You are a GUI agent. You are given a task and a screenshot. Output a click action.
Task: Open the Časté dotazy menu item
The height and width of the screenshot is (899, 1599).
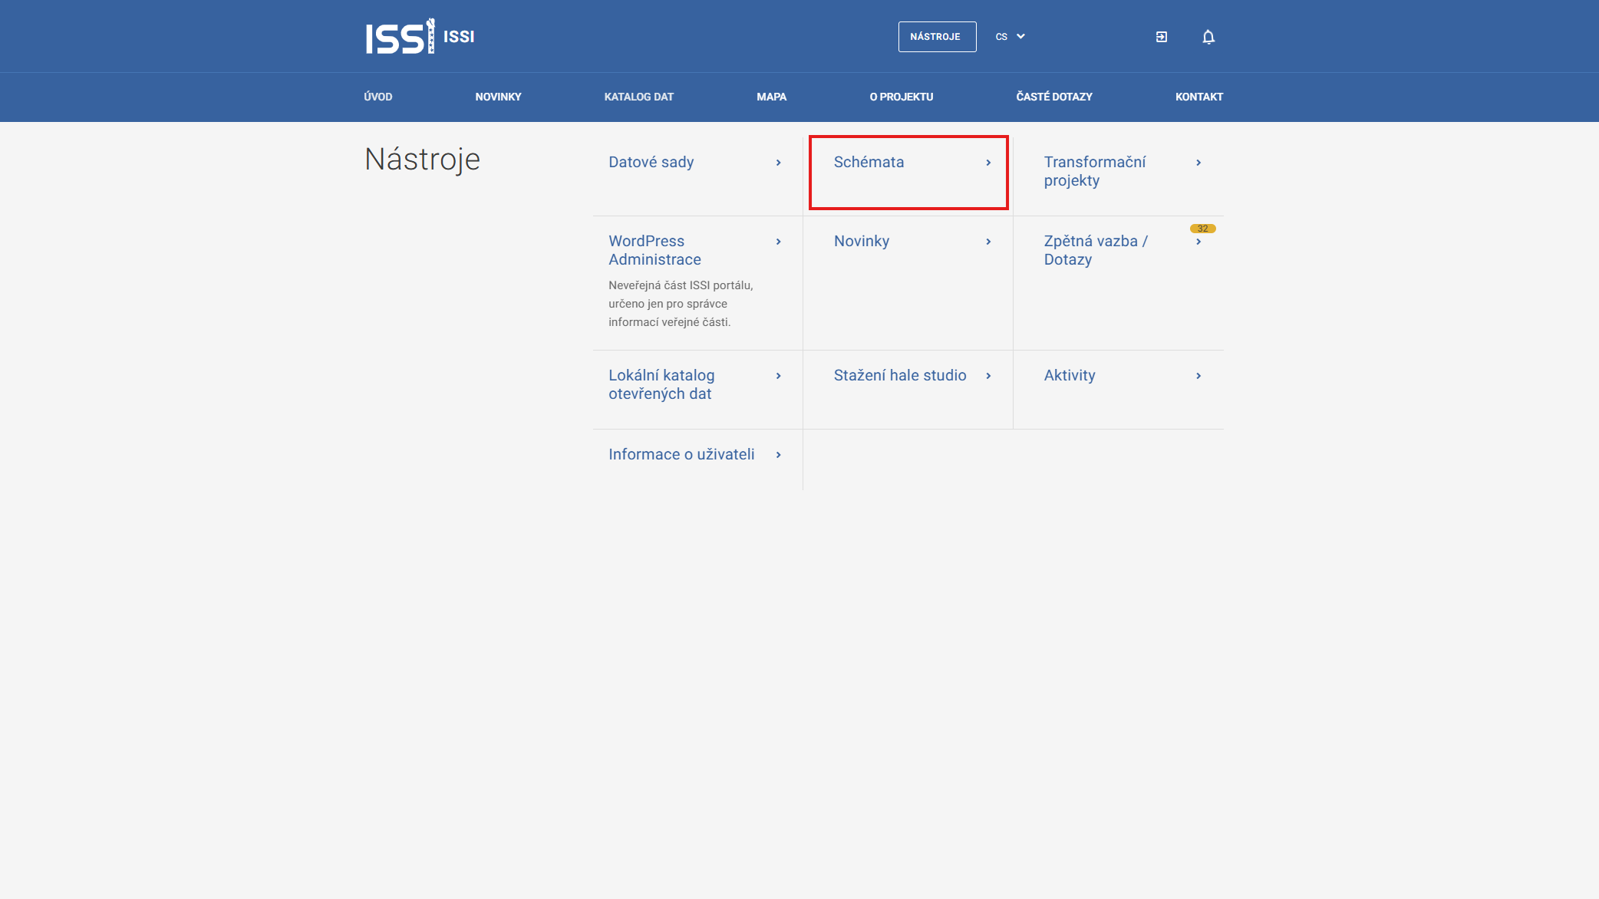tap(1053, 97)
